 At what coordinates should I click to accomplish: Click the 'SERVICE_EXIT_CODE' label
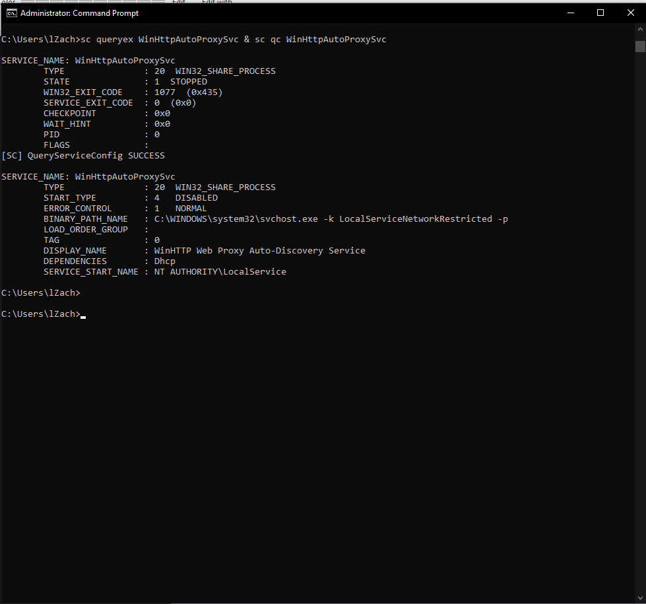(88, 103)
